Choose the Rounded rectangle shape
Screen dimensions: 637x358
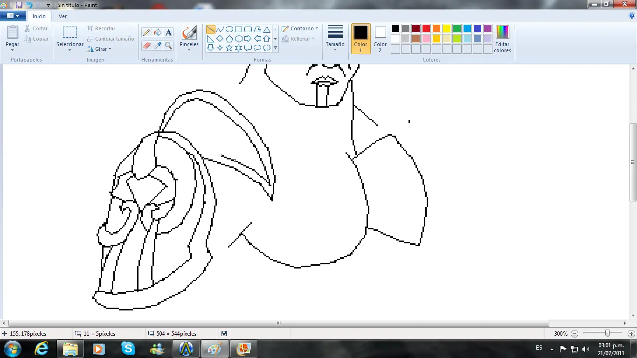click(248, 29)
